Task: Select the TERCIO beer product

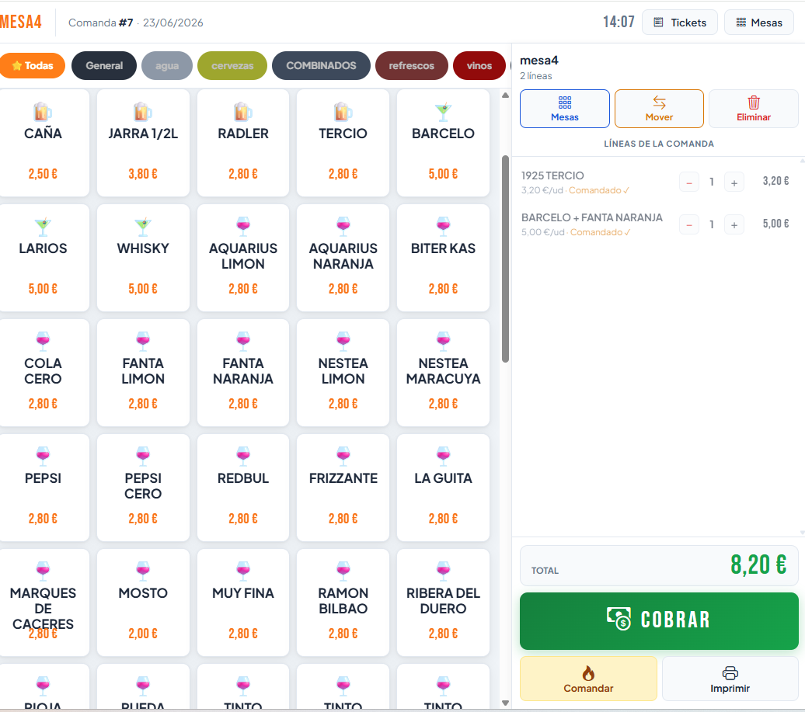Action: coord(343,143)
